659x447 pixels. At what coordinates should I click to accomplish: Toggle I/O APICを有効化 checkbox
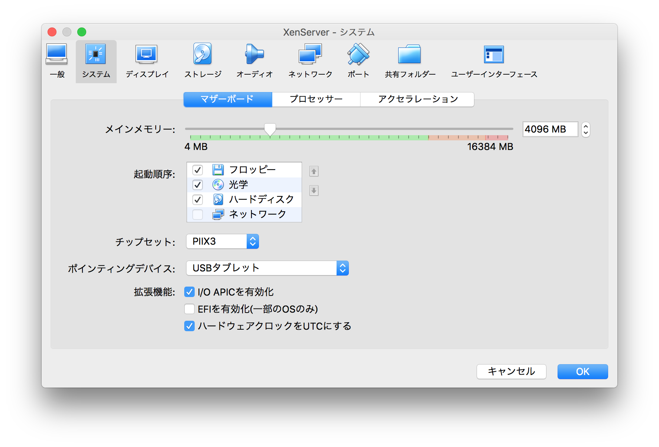[x=189, y=292]
